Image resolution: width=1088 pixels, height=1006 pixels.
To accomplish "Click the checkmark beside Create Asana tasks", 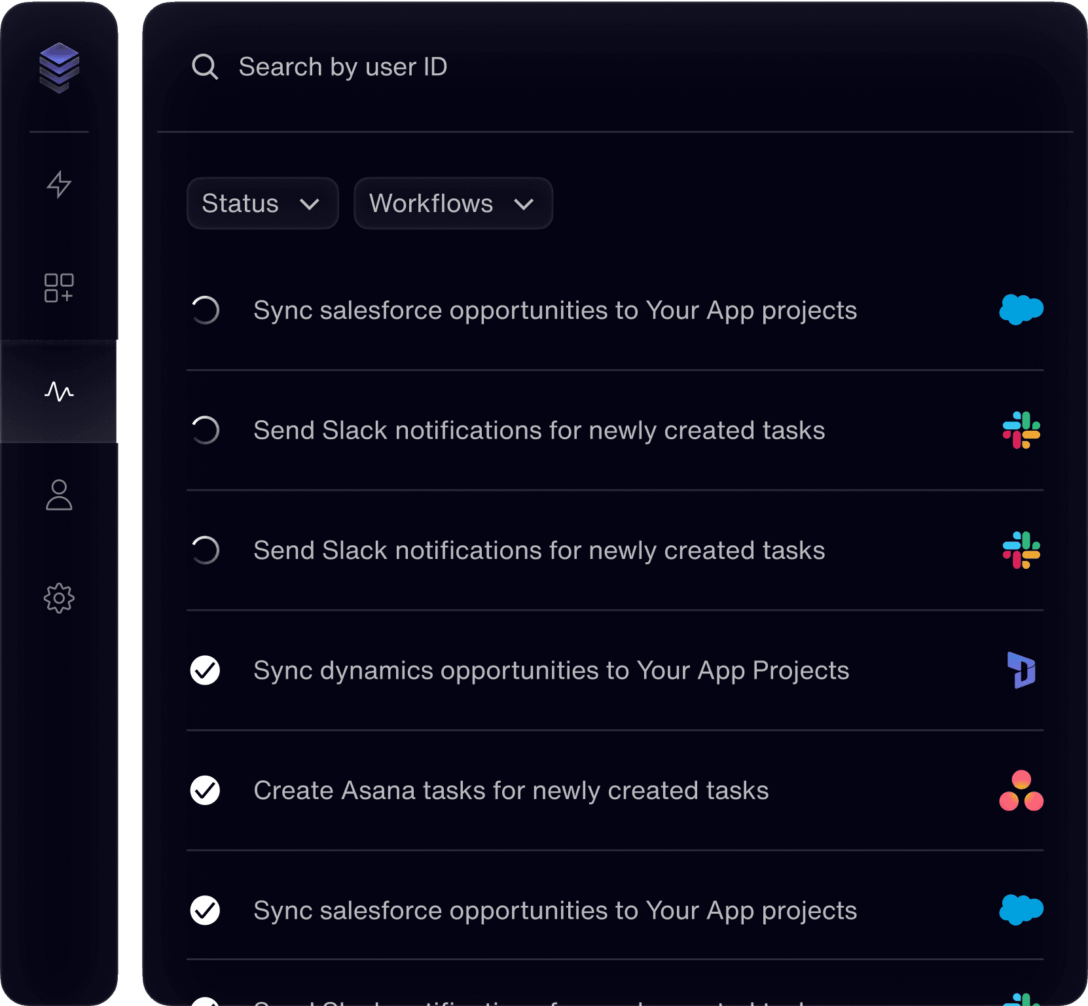I will click(x=205, y=791).
